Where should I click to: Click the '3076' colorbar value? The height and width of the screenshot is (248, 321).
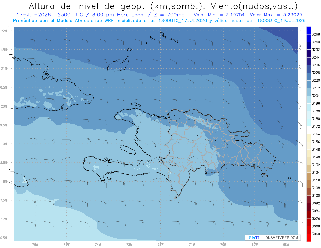click(x=316, y=219)
